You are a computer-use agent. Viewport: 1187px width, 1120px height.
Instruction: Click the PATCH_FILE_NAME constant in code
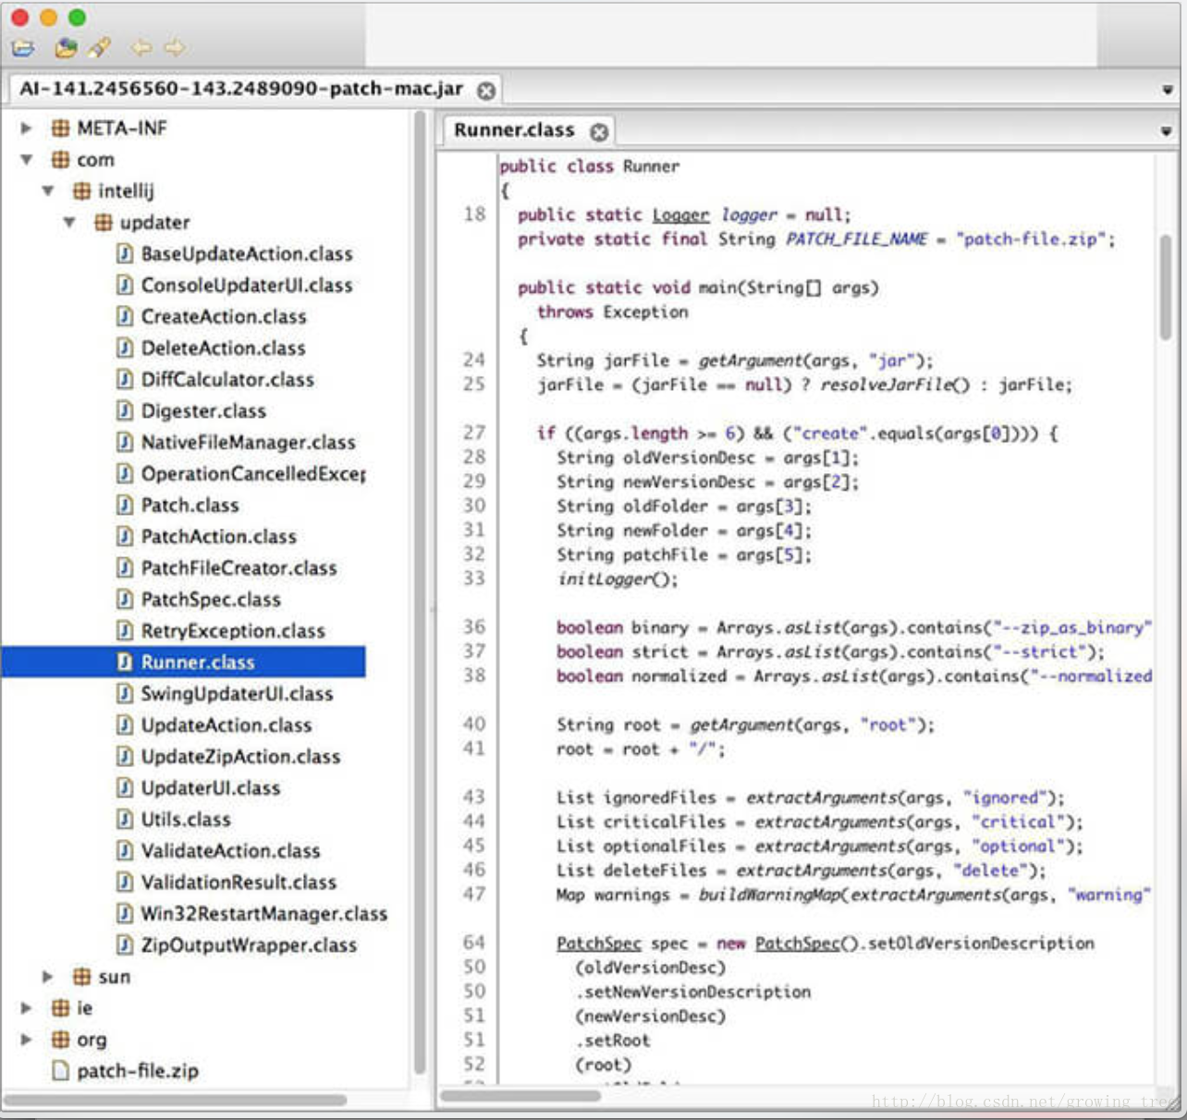[856, 239]
